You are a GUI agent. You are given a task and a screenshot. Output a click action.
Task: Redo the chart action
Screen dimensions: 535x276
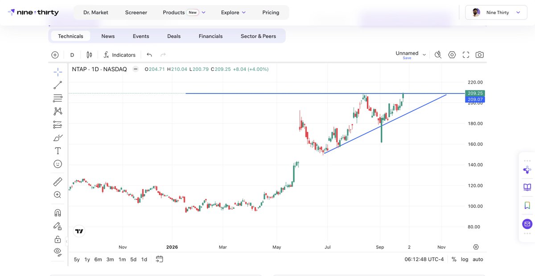163,55
